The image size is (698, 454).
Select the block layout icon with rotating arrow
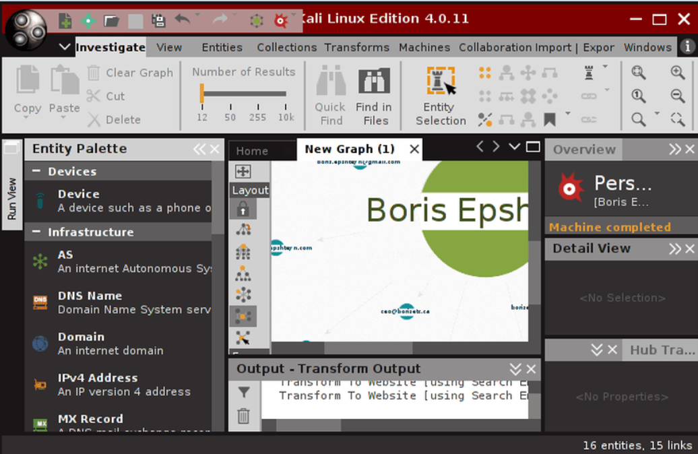[243, 230]
